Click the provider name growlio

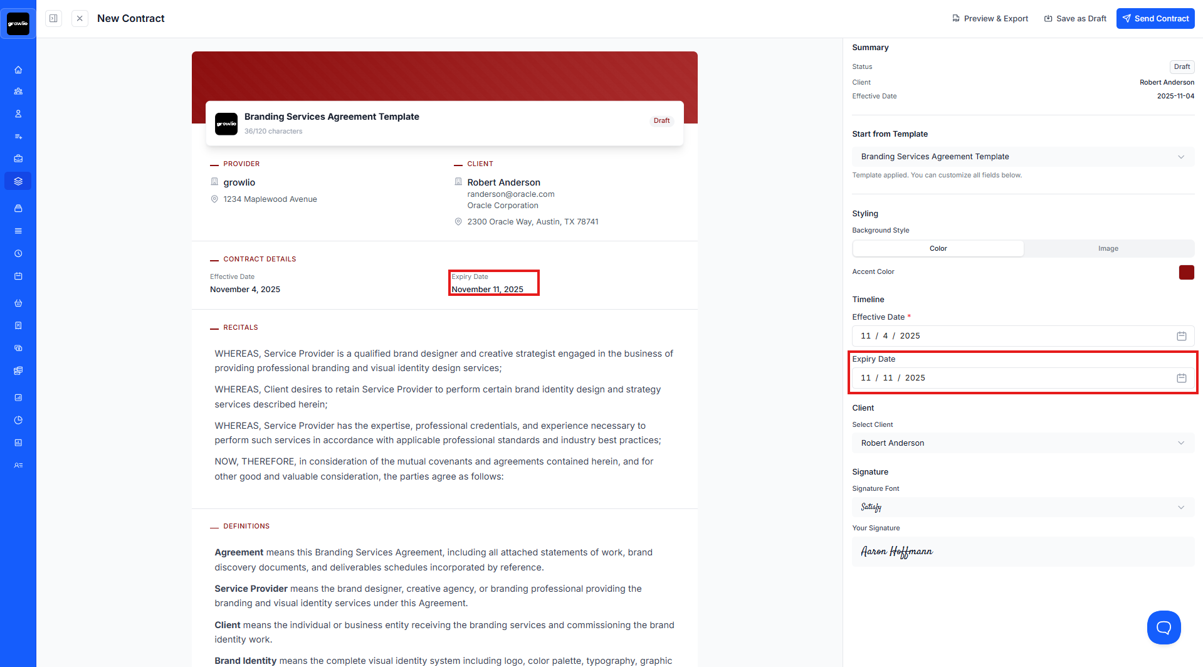(x=239, y=182)
